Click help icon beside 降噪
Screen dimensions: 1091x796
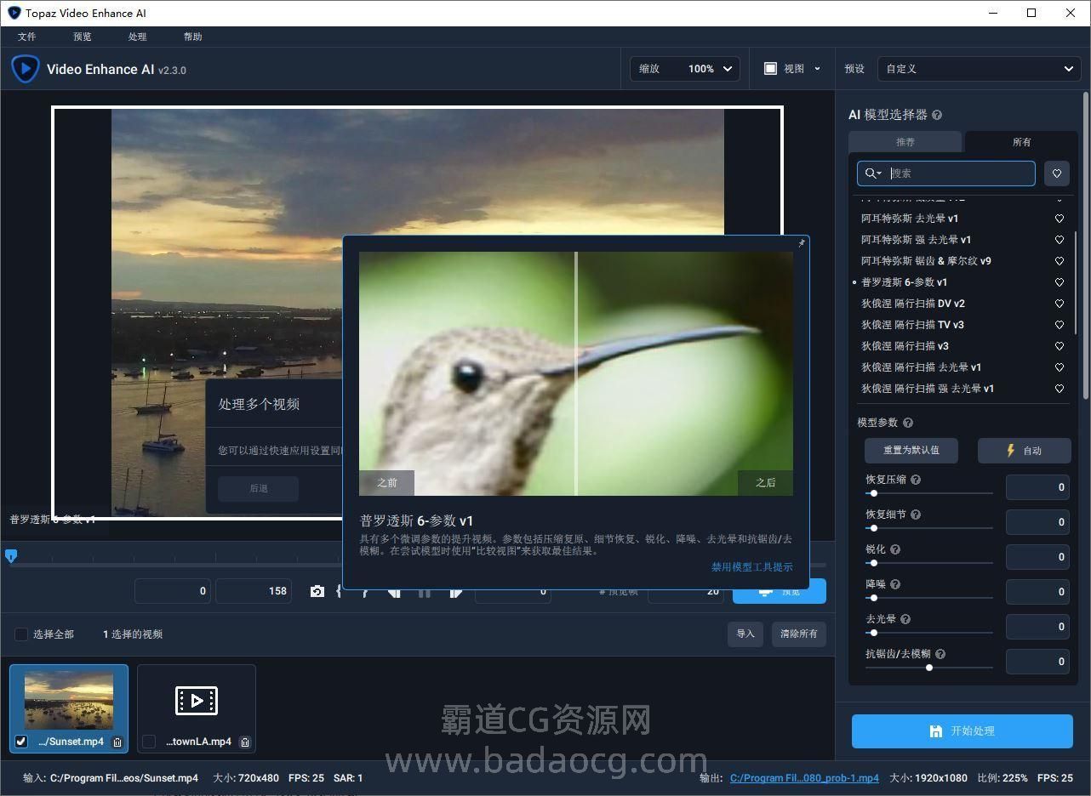(x=895, y=584)
